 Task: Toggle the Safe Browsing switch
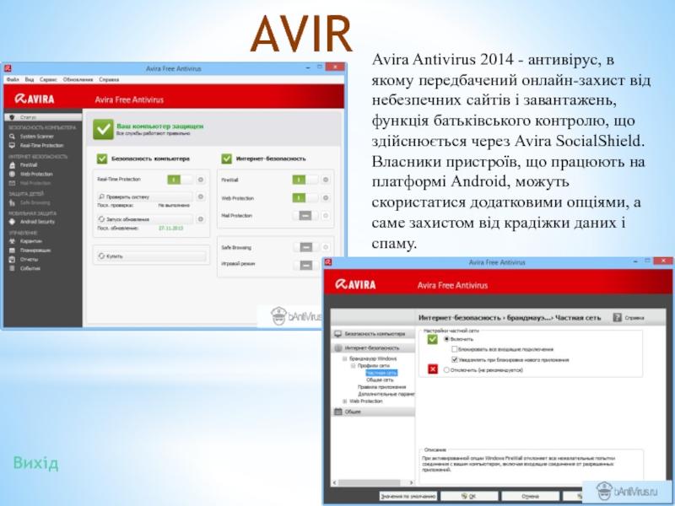pos(306,247)
